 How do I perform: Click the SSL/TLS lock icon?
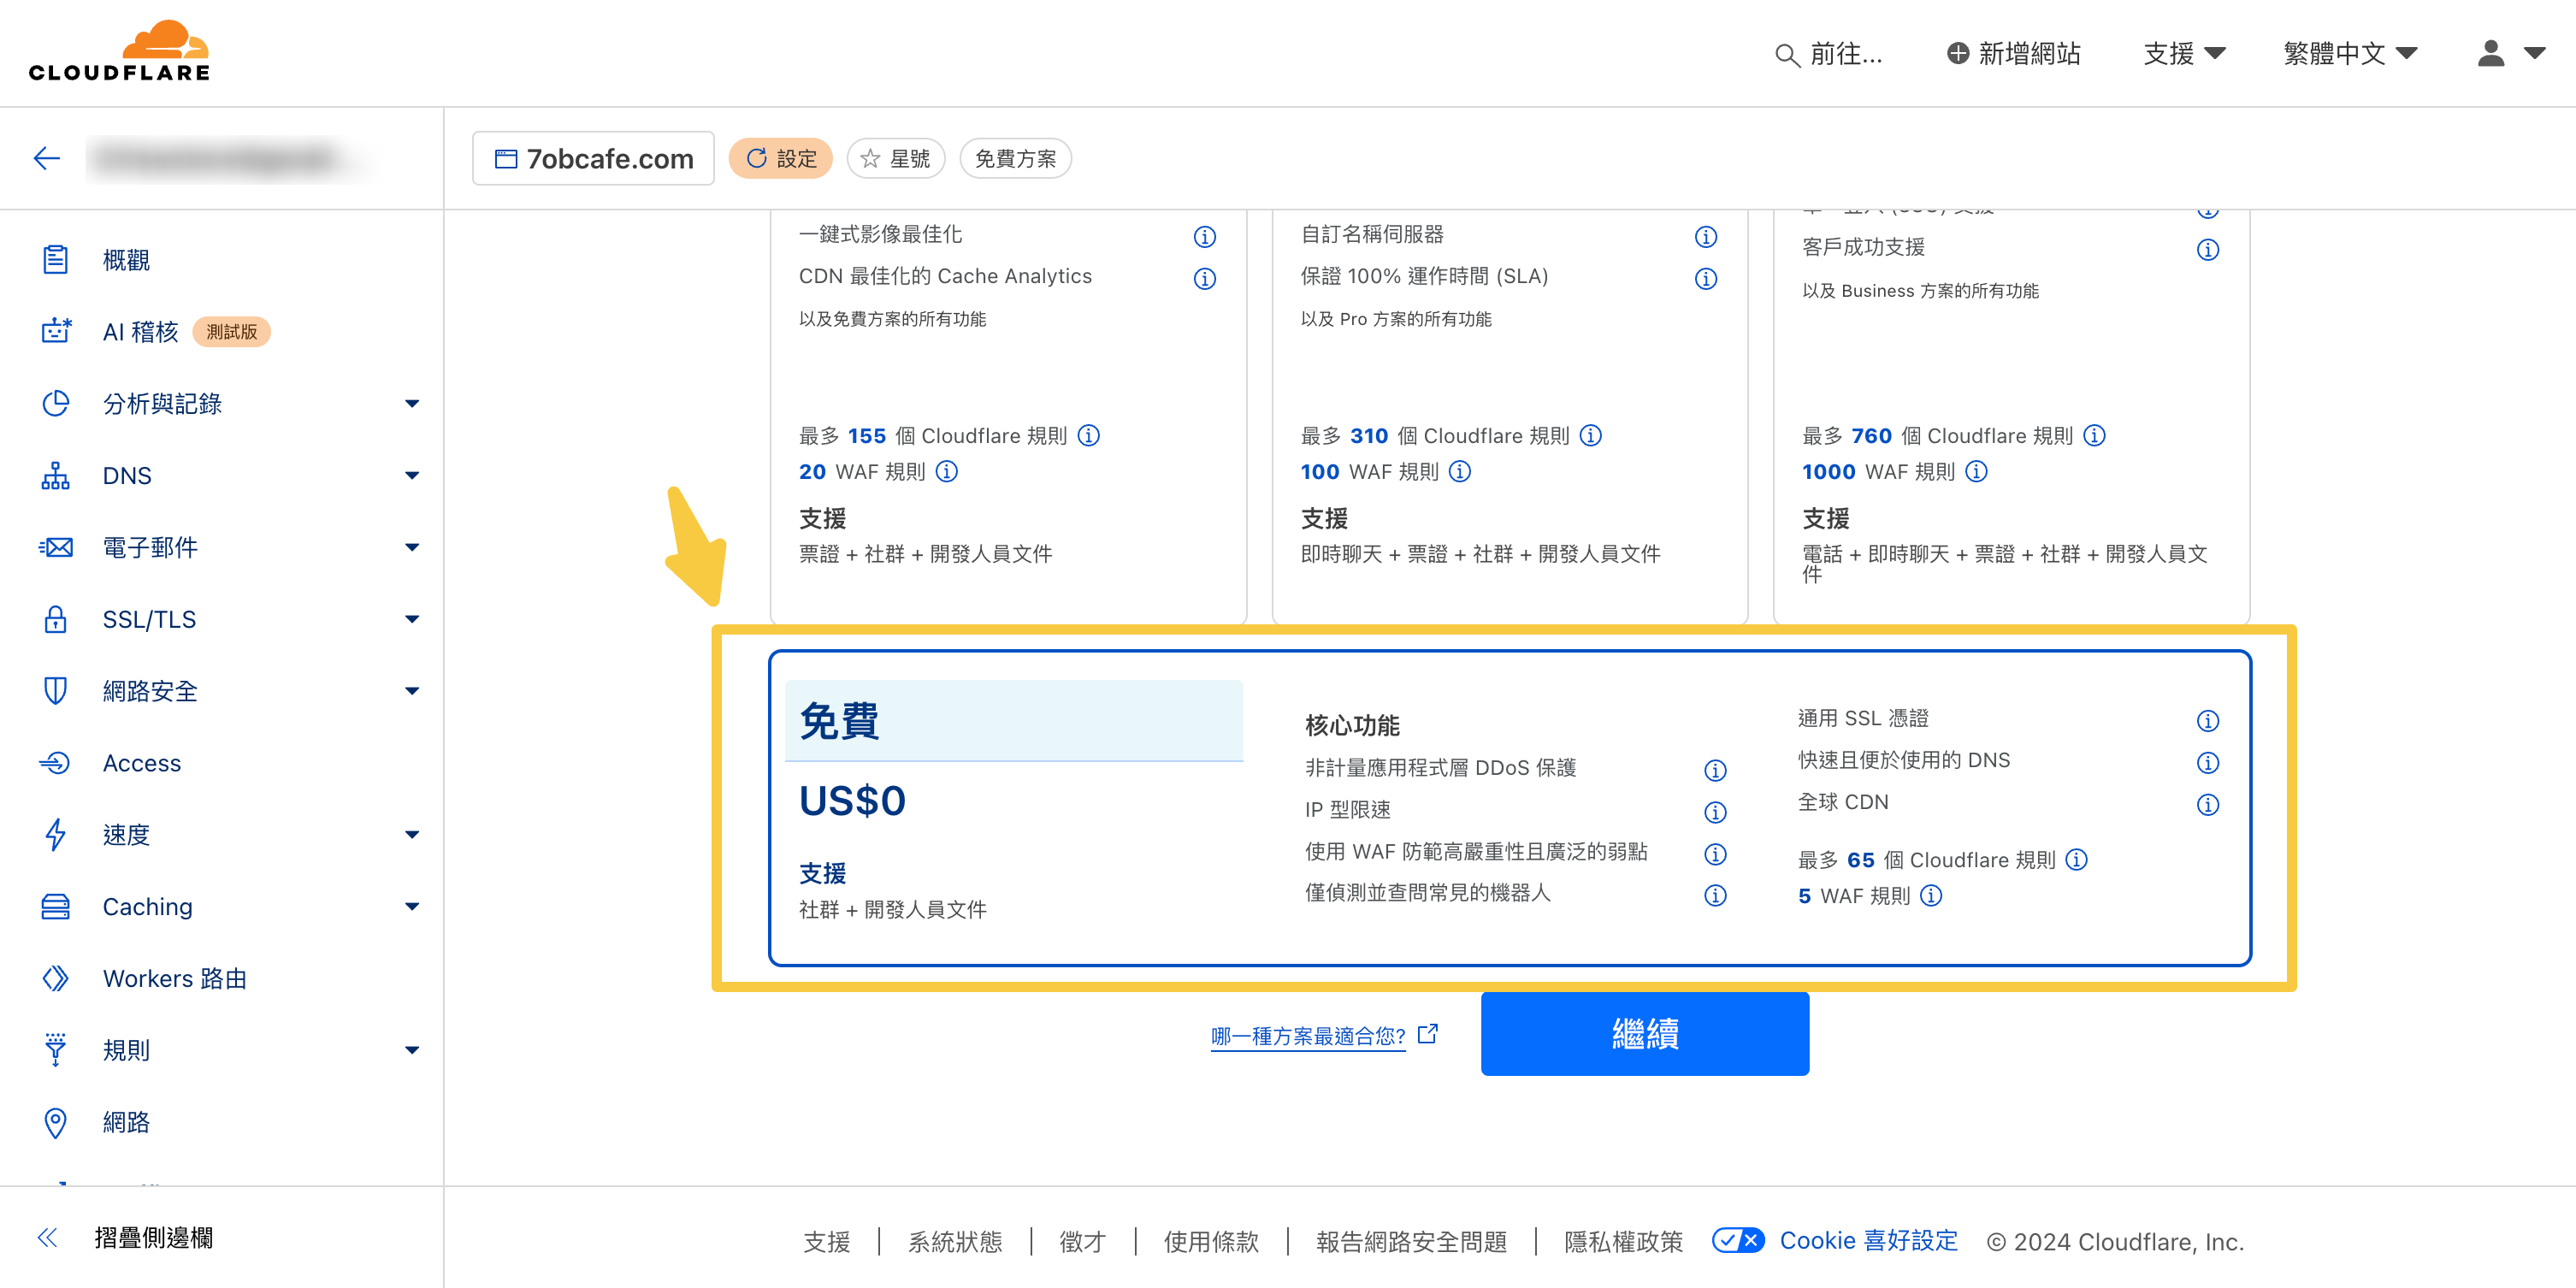(x=56, y=619)
